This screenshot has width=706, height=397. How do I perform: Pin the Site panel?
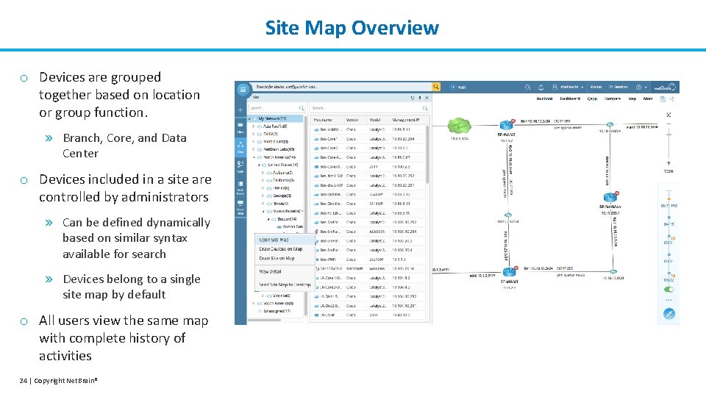[x=420, y=98]
